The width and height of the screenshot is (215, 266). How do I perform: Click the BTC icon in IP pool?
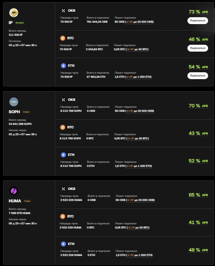(63, 38)
